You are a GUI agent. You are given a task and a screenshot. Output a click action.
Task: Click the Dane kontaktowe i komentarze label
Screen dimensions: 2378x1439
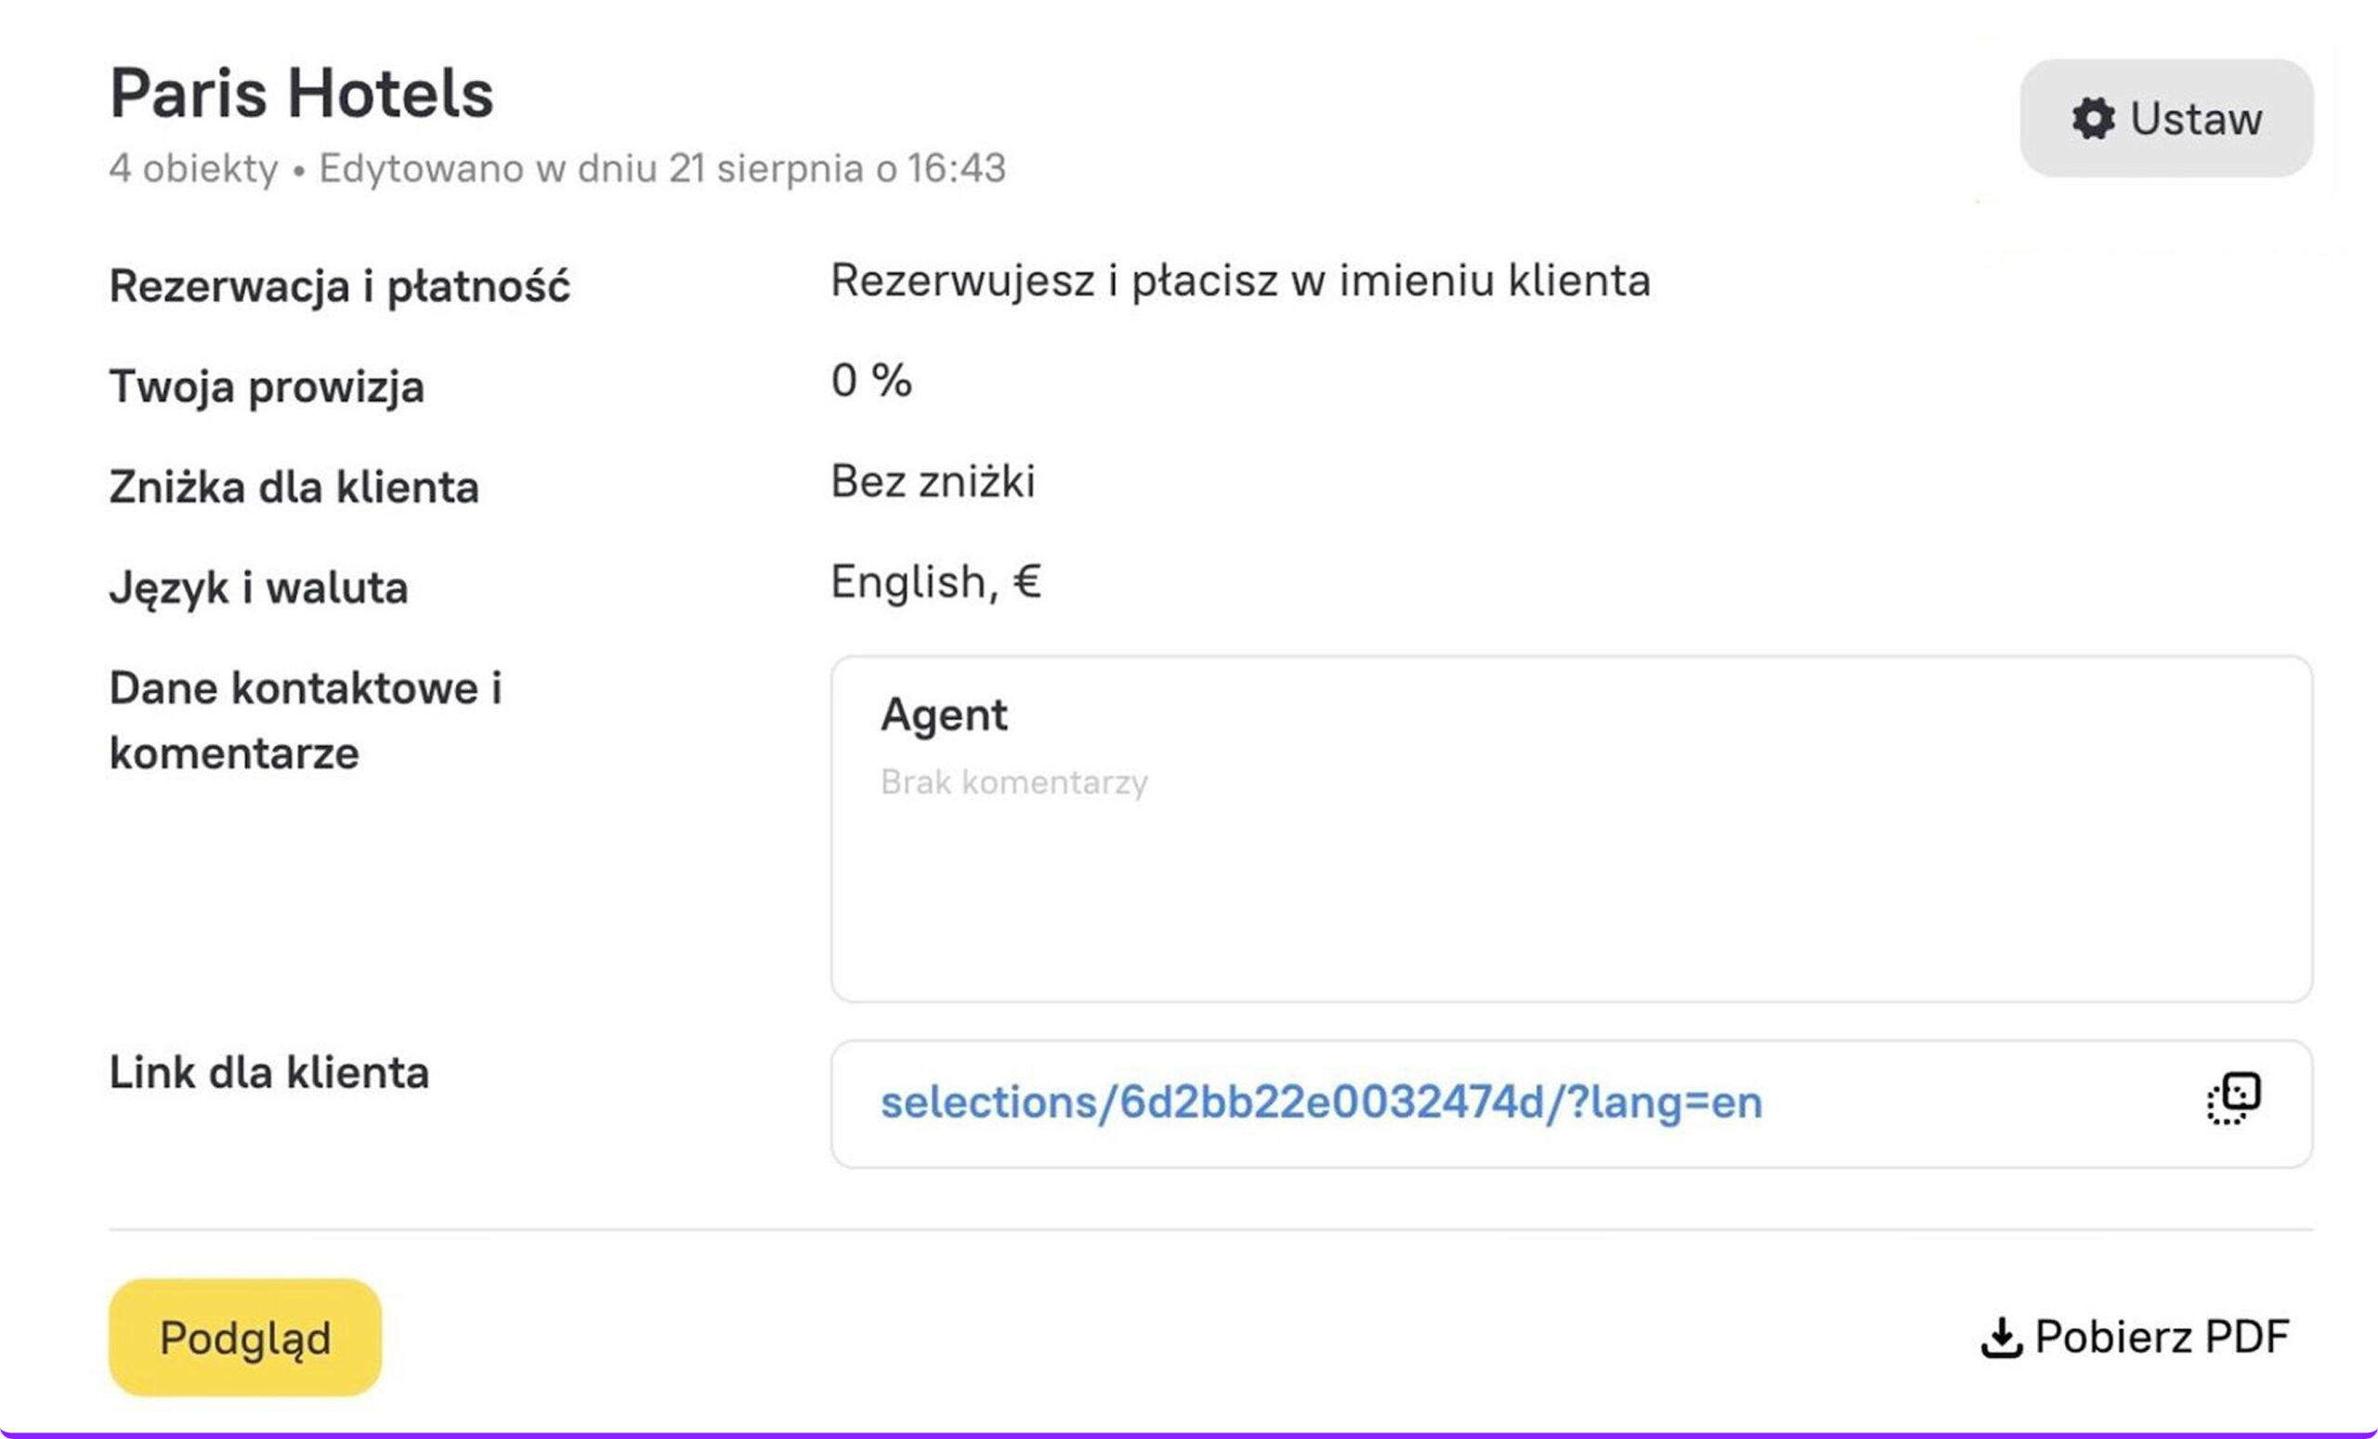[305, 720]
